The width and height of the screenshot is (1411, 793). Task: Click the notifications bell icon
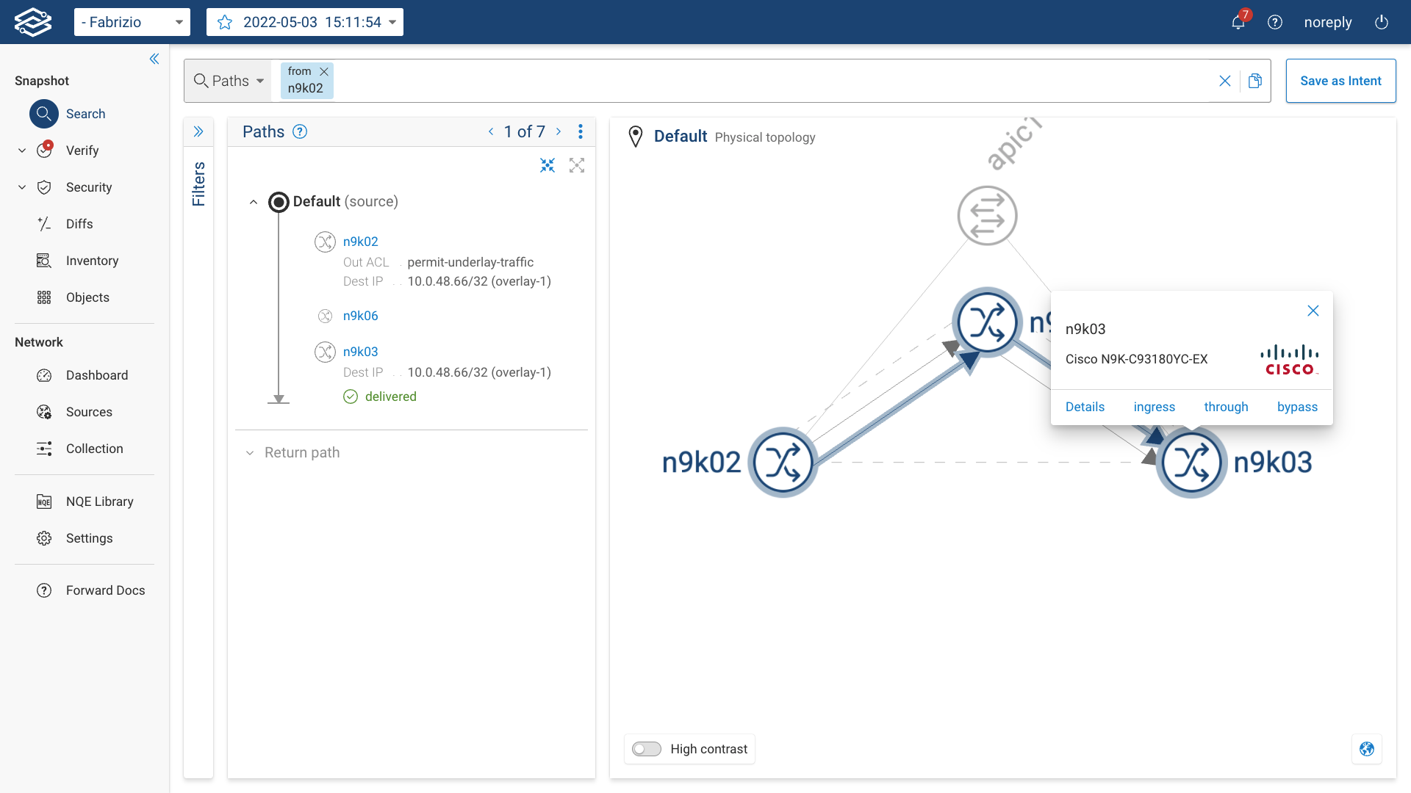(x=1238, y=22)
